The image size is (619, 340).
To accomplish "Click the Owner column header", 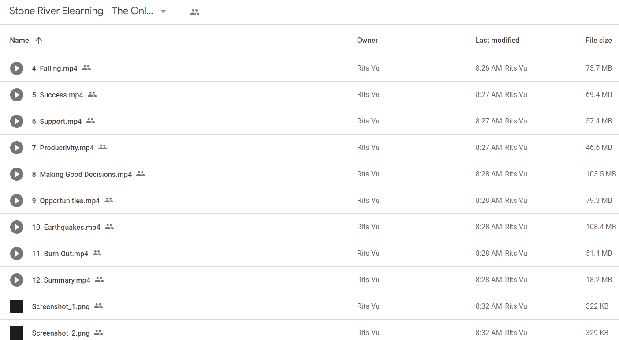I will pyautogui.click(x=367, y=40).
